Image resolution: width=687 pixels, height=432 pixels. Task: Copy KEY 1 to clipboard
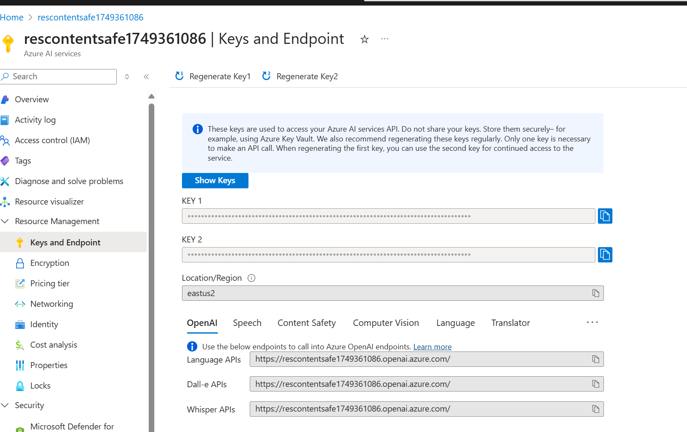pos(605,216)
